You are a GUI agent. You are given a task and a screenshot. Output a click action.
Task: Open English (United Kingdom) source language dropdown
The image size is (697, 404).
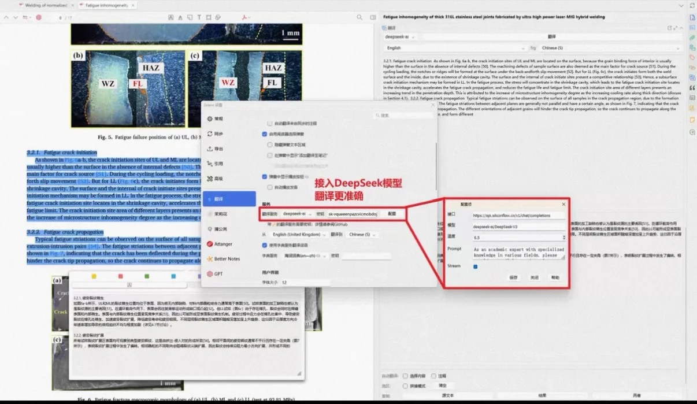299,235
